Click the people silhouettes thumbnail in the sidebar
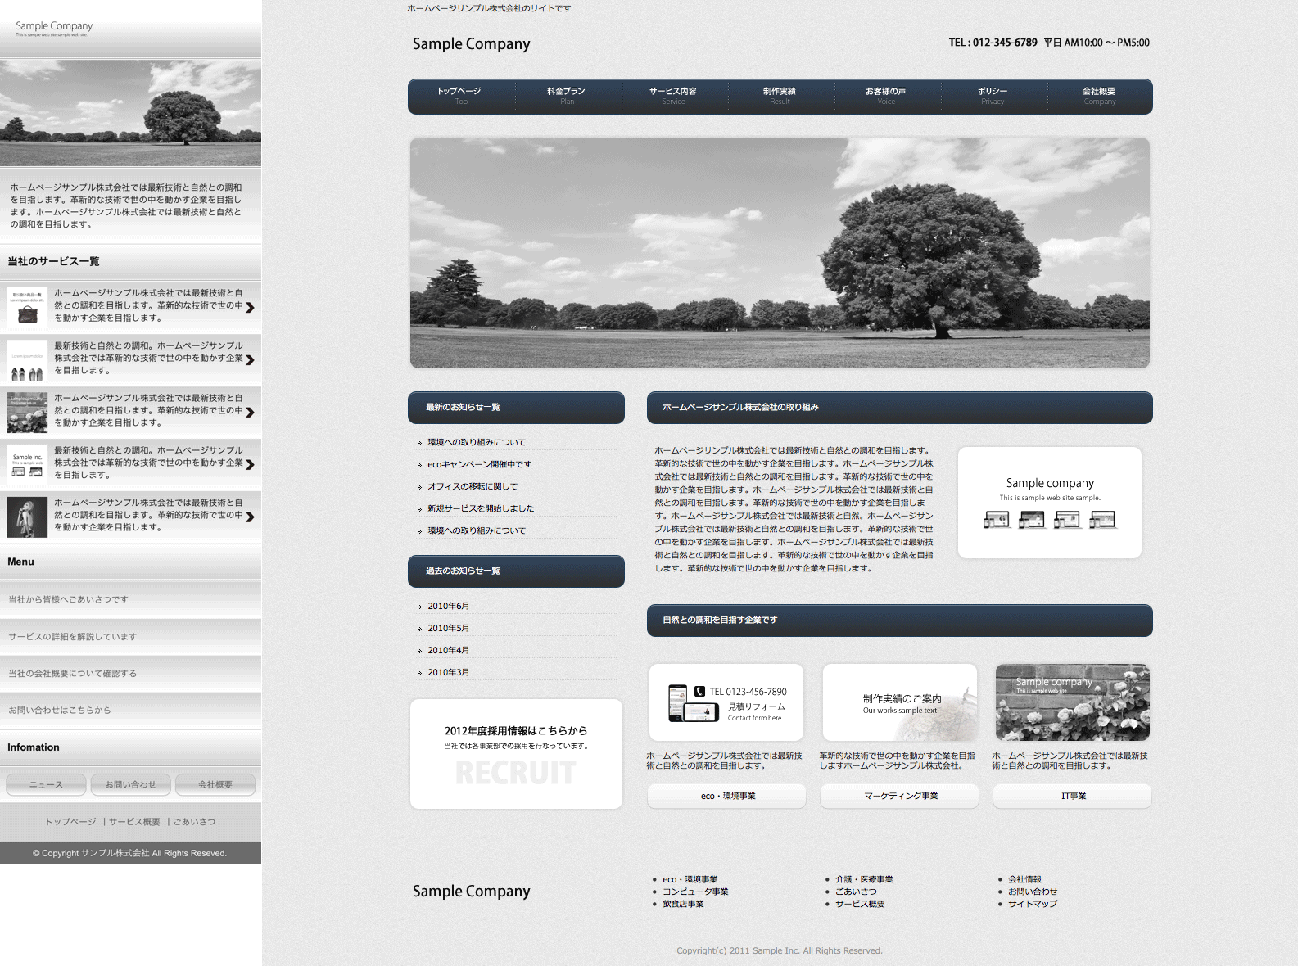Viewport: 1298px width, 966px height. coord(27,360)
